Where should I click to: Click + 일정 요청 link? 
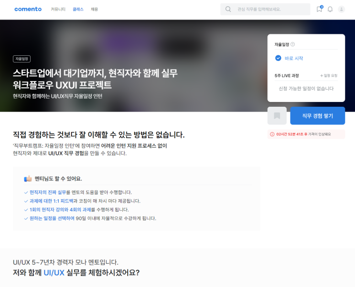click(328, 76)
